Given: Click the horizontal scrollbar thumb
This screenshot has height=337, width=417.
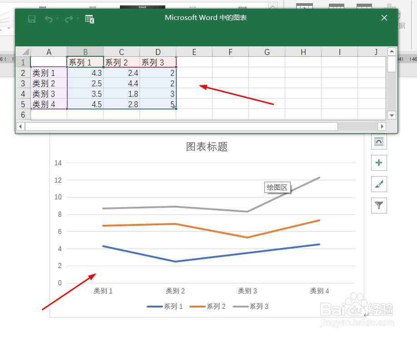Looking at the screenshot, I should coord(181,126).
